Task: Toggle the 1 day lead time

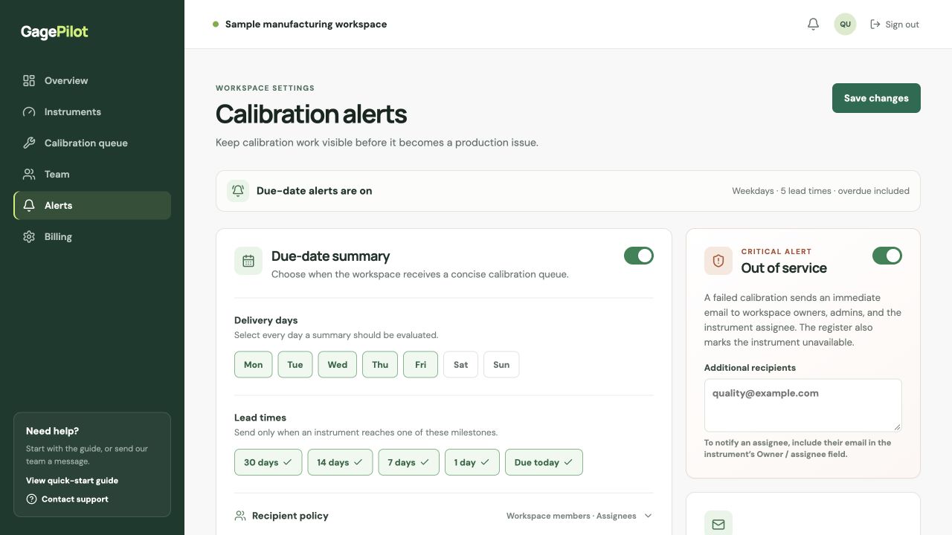Action: (472, 462)
